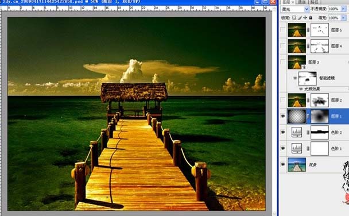Select the Levels 2 (色阶 2) adjustment icon
The image size is (349, 216).
pyautogui.click(x=297, y=132)
